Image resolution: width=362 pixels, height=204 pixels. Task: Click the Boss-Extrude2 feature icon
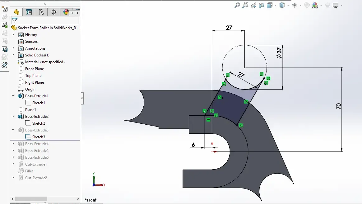tap(21, 117)
